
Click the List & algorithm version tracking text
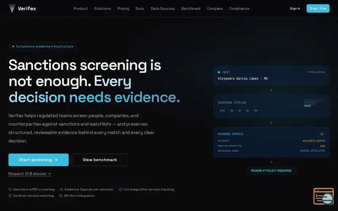tap(149, 189)
